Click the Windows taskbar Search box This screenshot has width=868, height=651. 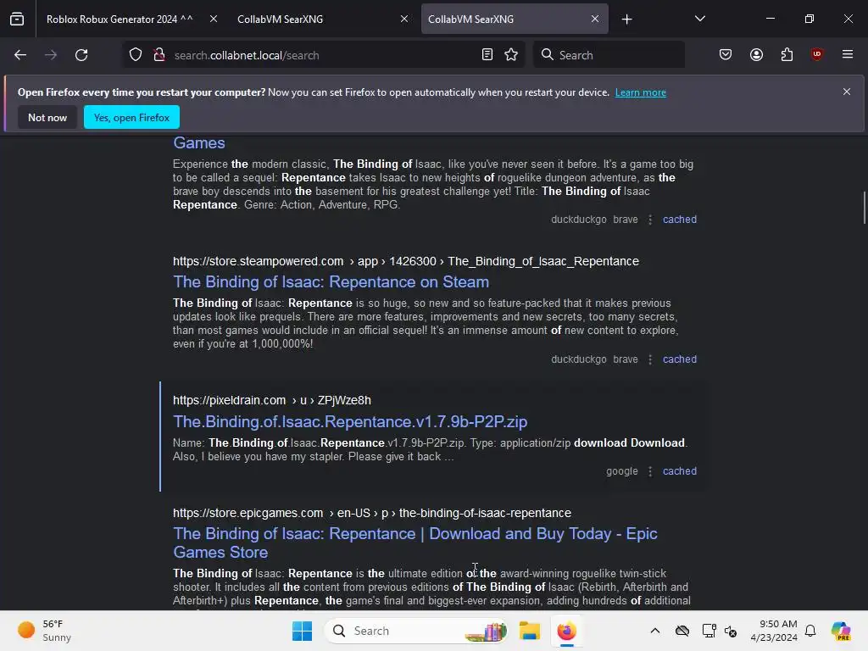pos(416,631)
